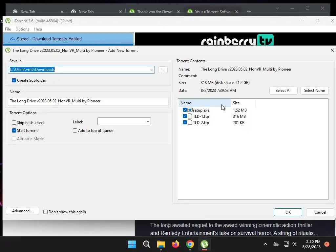Toggle the Start torrent checkbox
Image resolution: width=336 pixels, height=252 pixels.
coord(14,131)
